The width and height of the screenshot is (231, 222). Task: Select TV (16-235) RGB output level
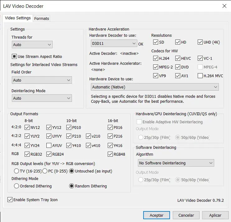coord(16,171)
